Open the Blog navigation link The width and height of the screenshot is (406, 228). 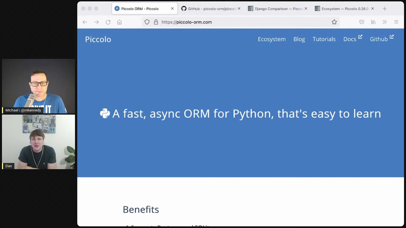299,39
